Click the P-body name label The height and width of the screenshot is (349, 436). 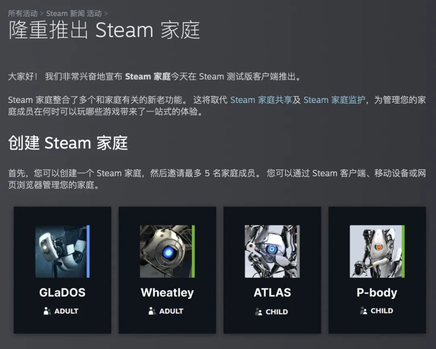[x=377, y=293]
